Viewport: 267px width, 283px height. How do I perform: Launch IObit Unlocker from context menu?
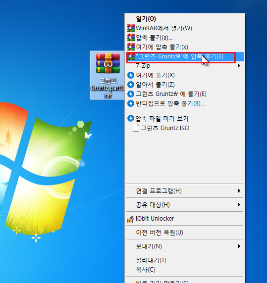coord(185,219)
